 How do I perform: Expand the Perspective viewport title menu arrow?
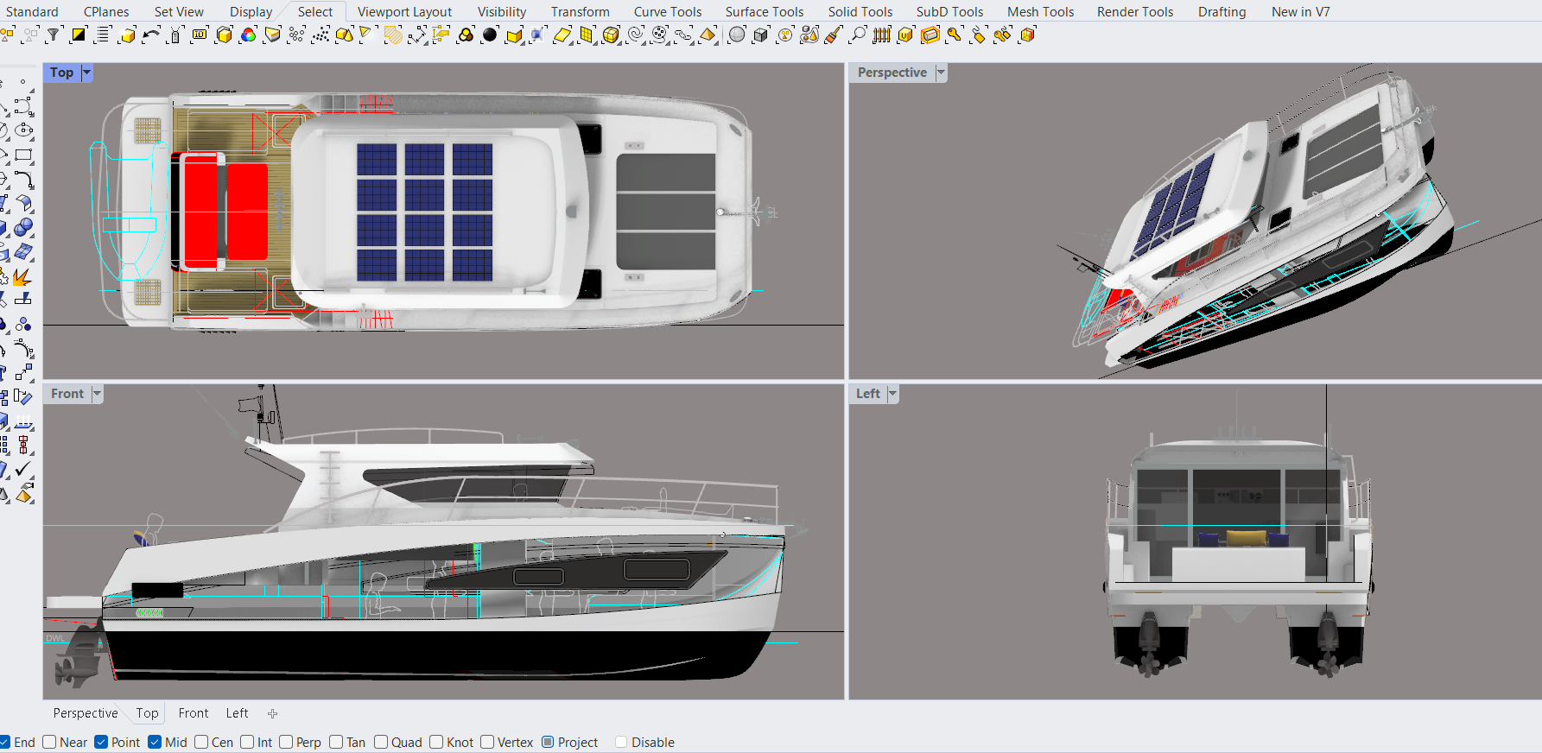click(941, 73)
